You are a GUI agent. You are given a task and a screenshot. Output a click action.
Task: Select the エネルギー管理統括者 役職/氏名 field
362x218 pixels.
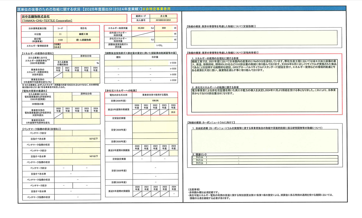click(x=77, y=46)
